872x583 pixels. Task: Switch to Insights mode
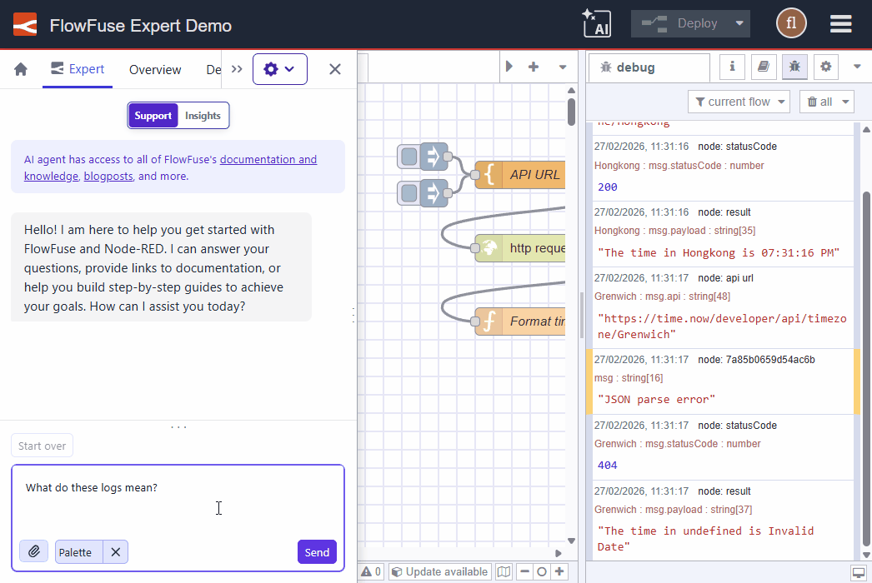coord(203,115)
